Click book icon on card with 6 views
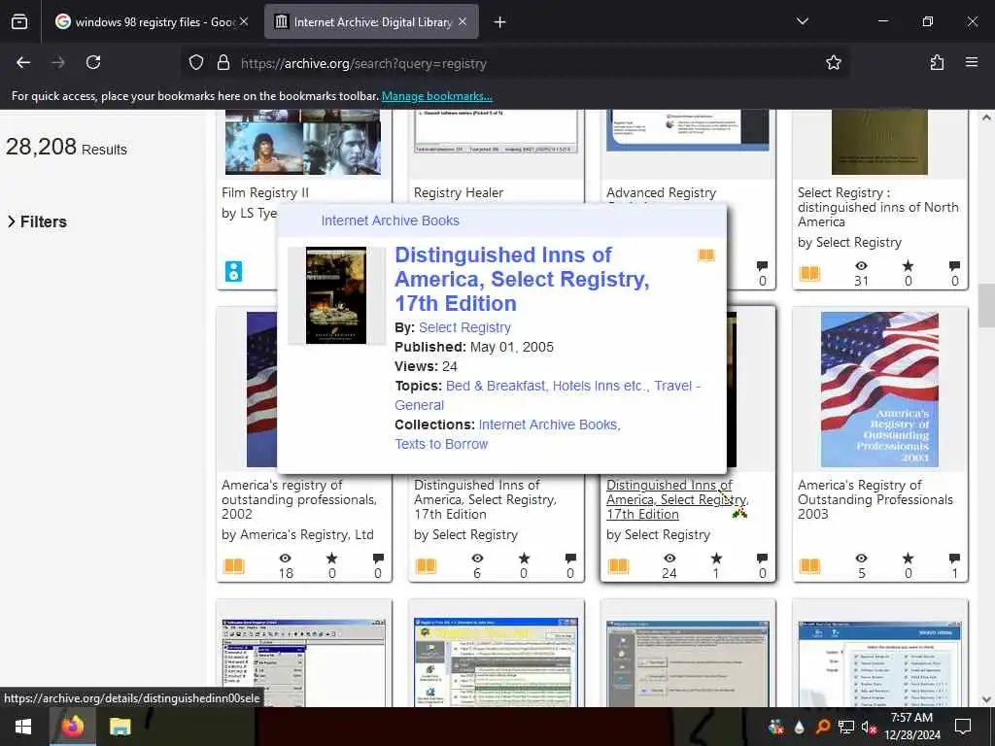Image resolution: width=995 pixels, height=746 pixels. [426, 566]
